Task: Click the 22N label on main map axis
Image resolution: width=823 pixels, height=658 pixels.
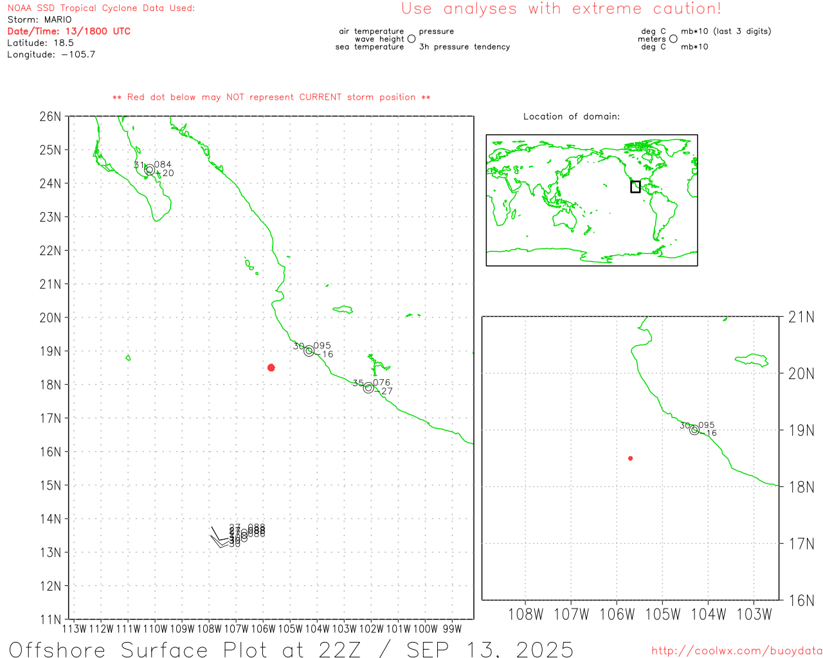Action: (x=50, y=251)
